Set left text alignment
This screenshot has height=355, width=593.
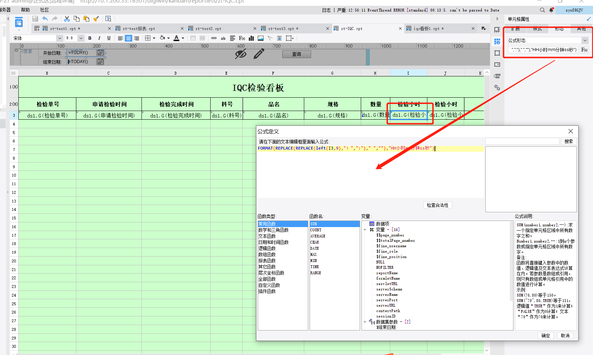pyautogui.click(x=121, y=38)
